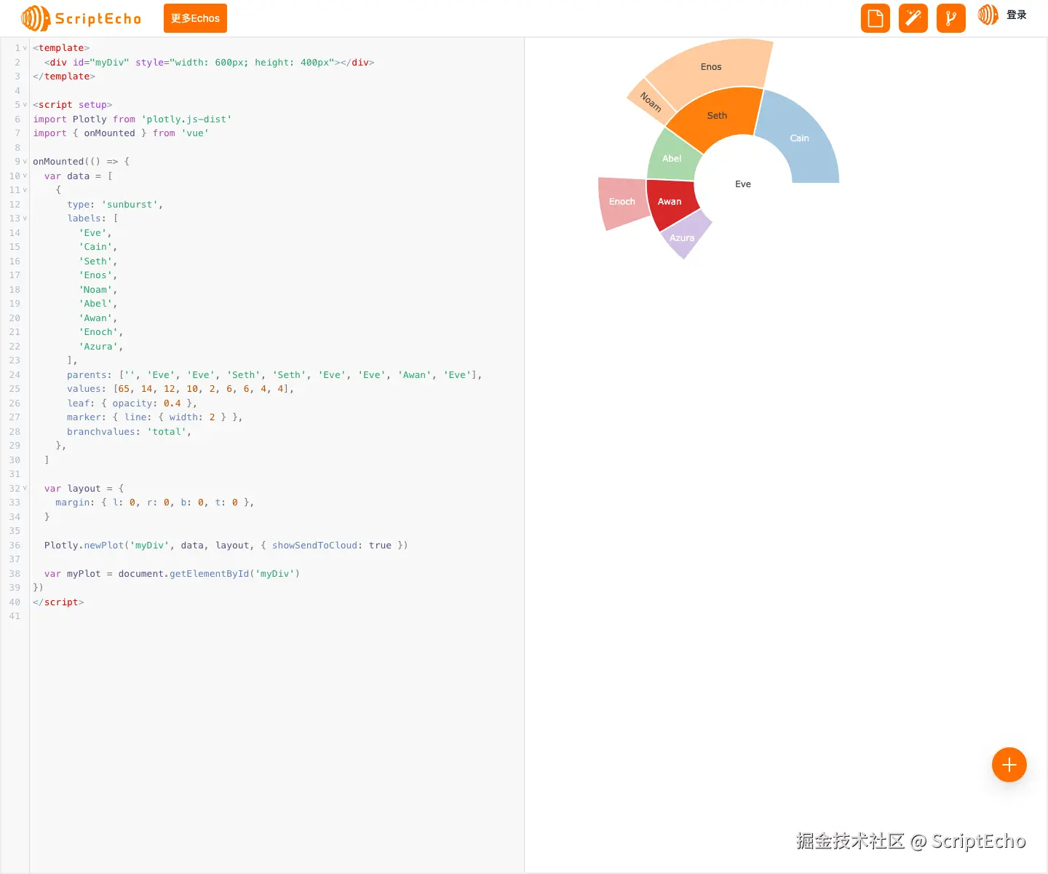Fold the data array at line 10
This screenshot has width=1048, height=874.
click(25, 176)
